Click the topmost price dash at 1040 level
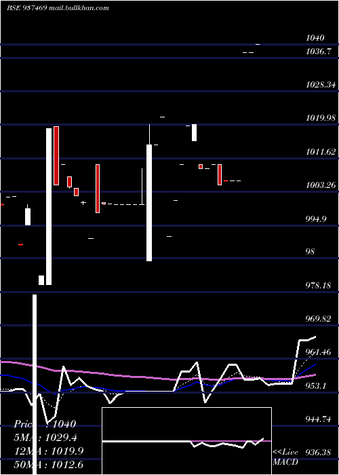 point(258,45)
